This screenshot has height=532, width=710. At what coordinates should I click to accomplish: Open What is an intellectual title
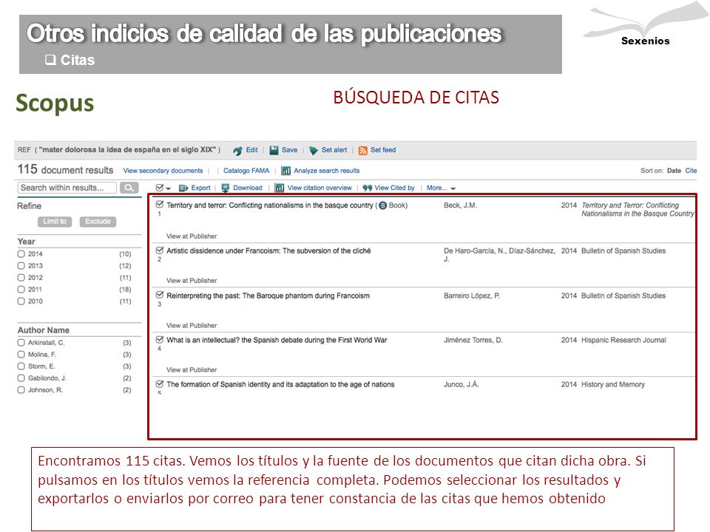point(277,340)
